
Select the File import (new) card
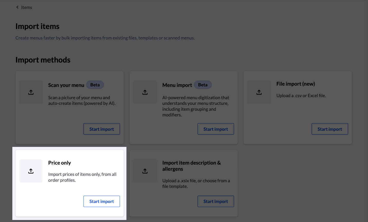(x=298, y=107)
